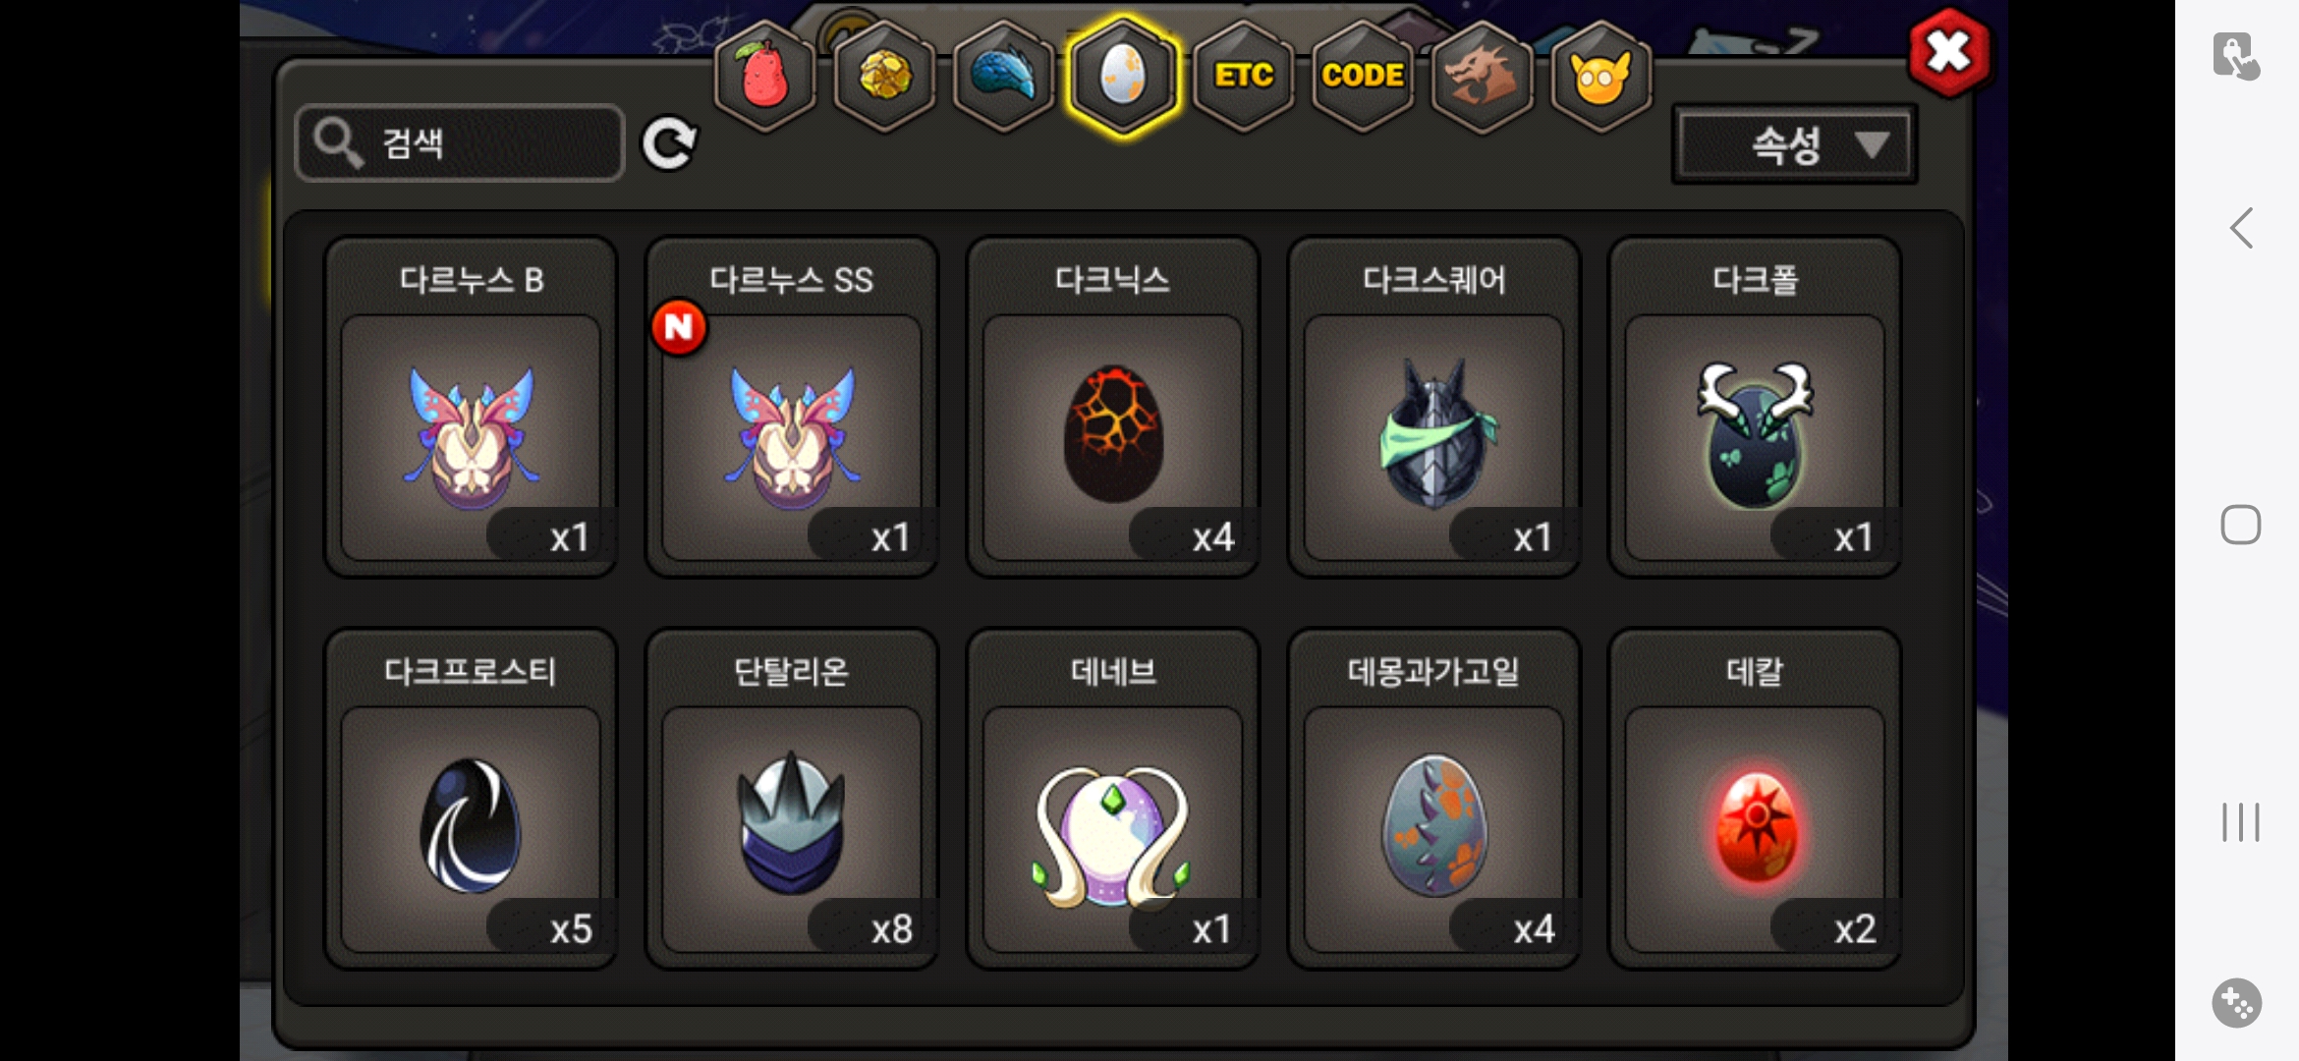Click the 검색 search field
Viewport: 2299px width, 1061px height.
460,143
